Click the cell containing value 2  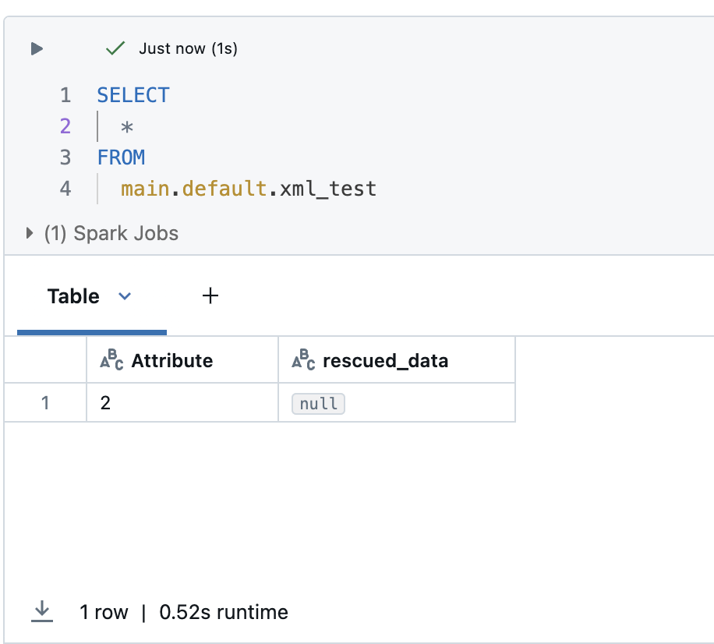pyautogui.click(x=105, y=402)
